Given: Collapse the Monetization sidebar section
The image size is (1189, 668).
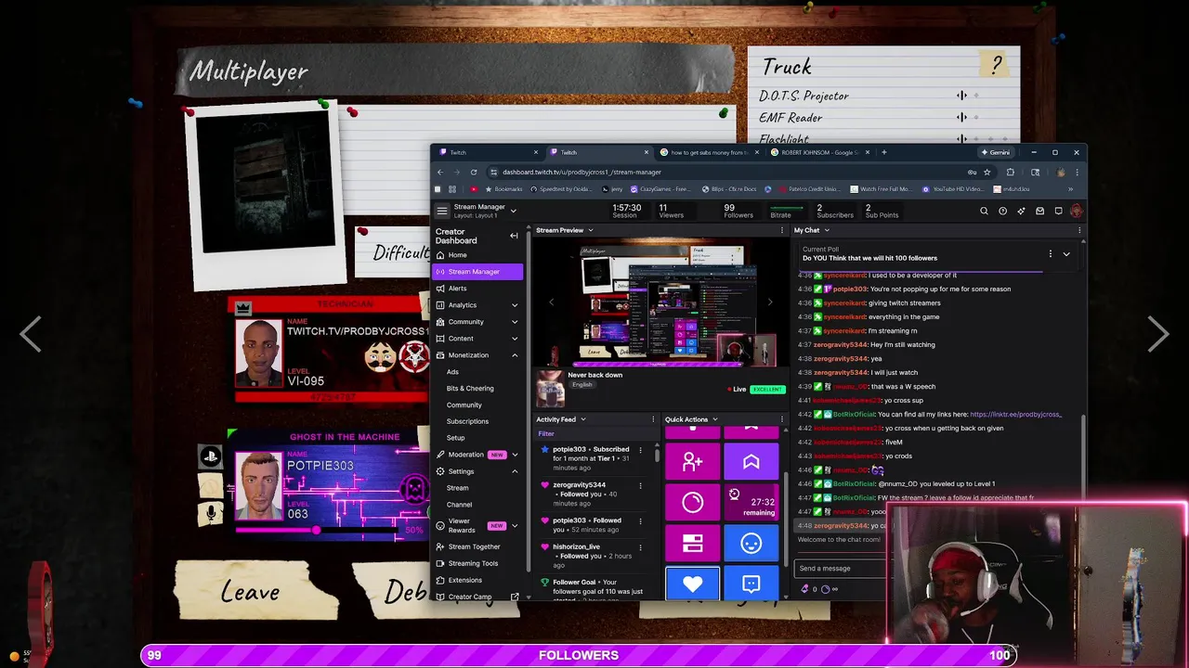Looking at the screenshot, I should (x=515, y=355).
